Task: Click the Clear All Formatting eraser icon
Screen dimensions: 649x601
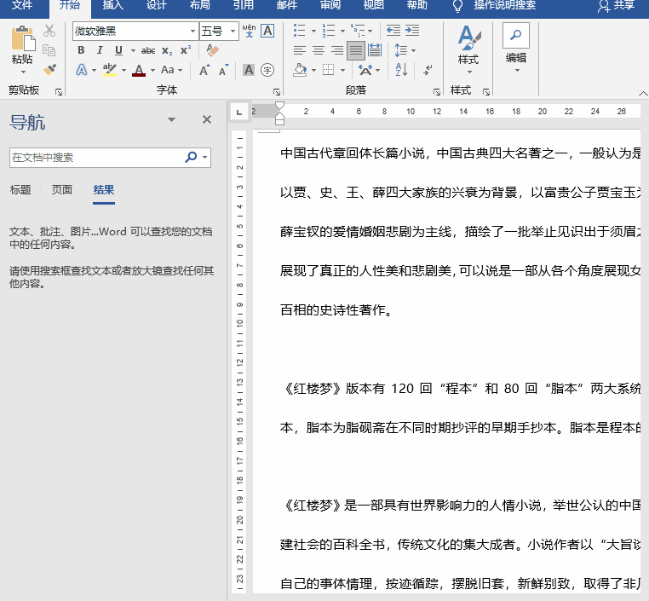Action: (213, 50)
